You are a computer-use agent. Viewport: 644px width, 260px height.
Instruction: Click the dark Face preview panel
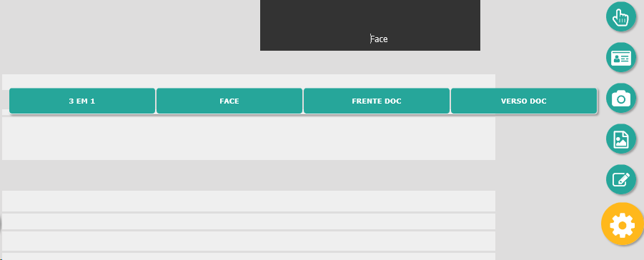(x=370, y=25)
